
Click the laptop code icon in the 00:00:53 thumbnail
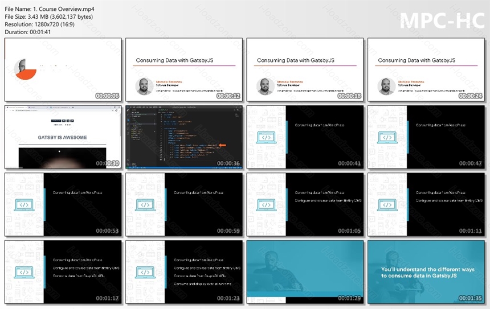(24, 205)
